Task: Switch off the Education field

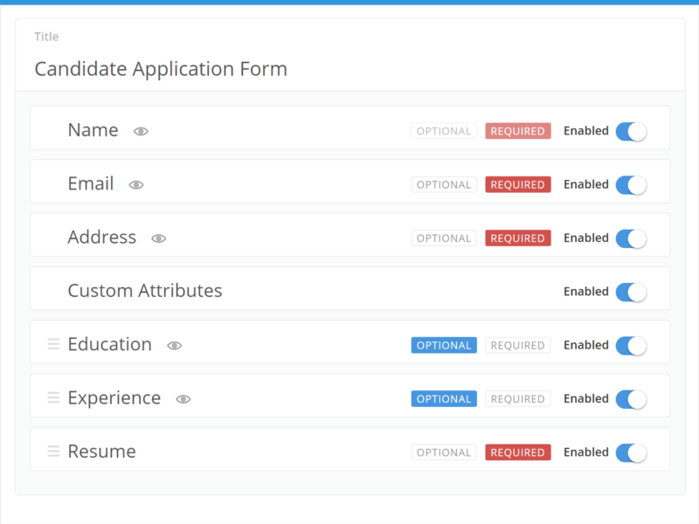Action: (x=631, y=345)
